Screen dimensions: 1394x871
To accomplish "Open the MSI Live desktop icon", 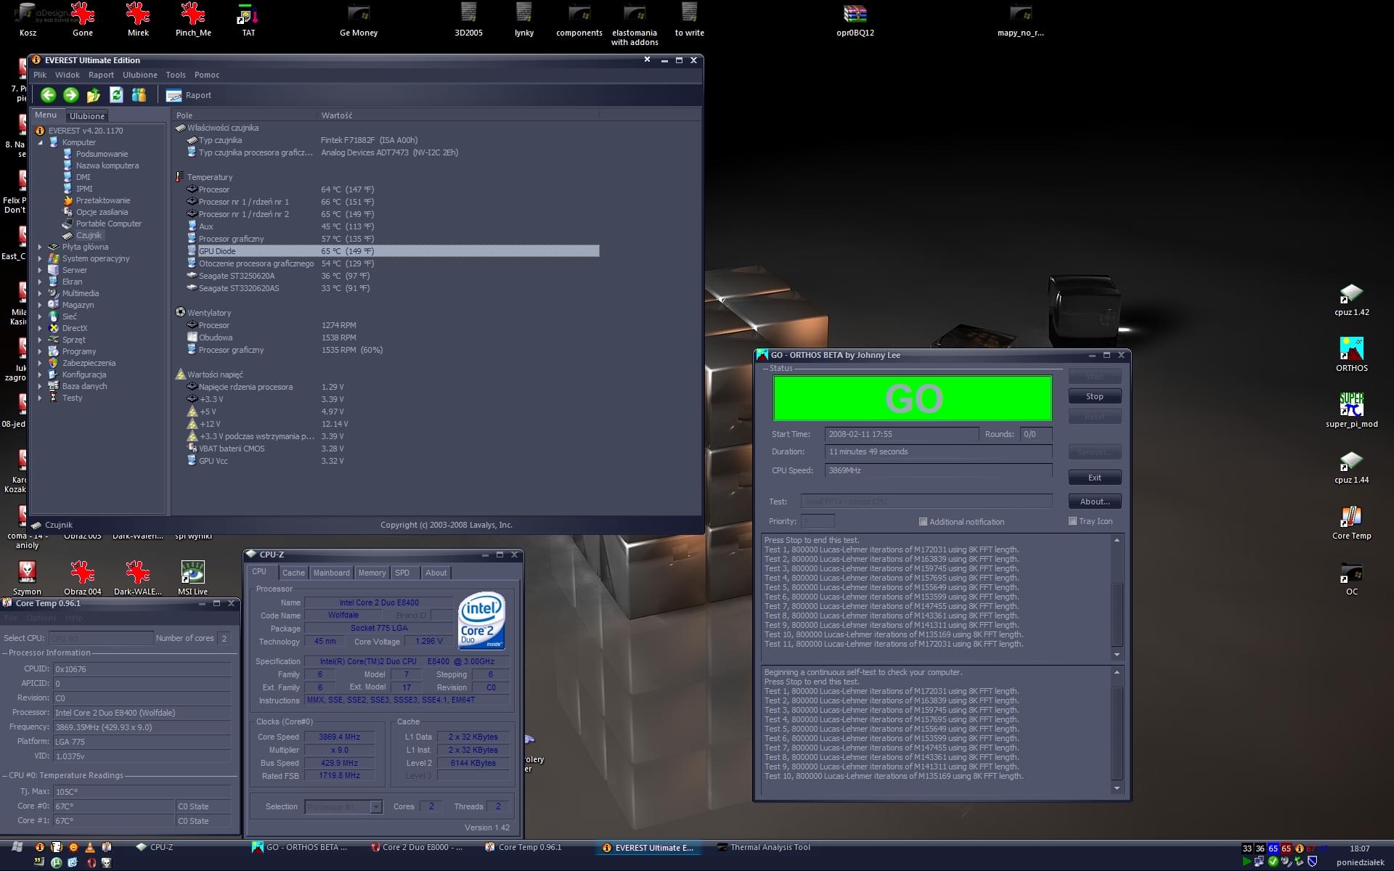I will click(x=192, y=578).
